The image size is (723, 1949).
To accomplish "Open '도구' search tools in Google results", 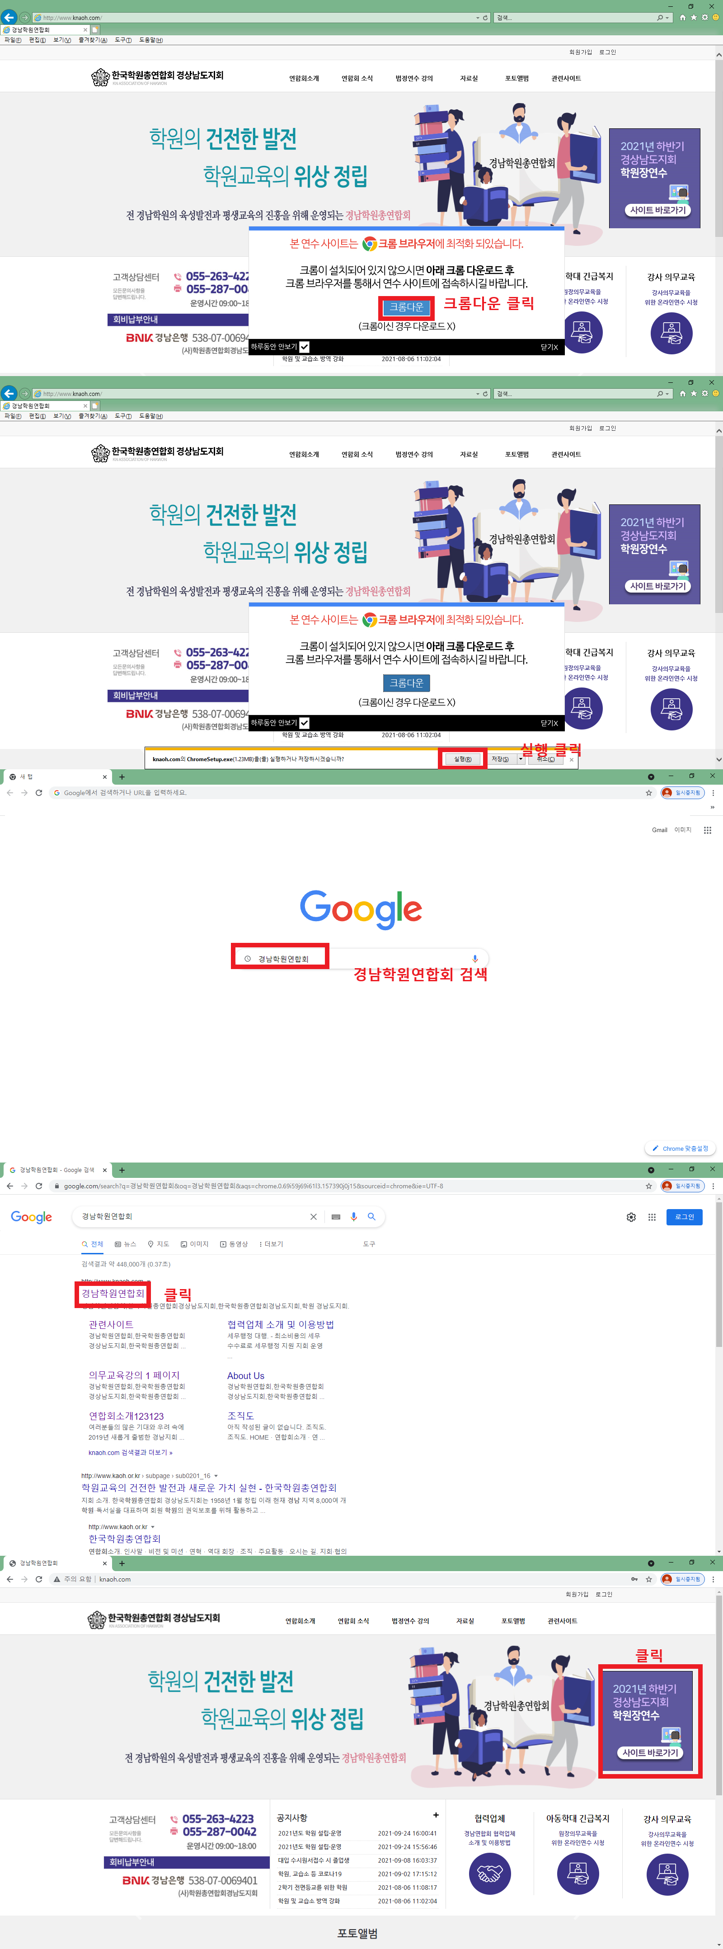I will (x=369, y=1244).
